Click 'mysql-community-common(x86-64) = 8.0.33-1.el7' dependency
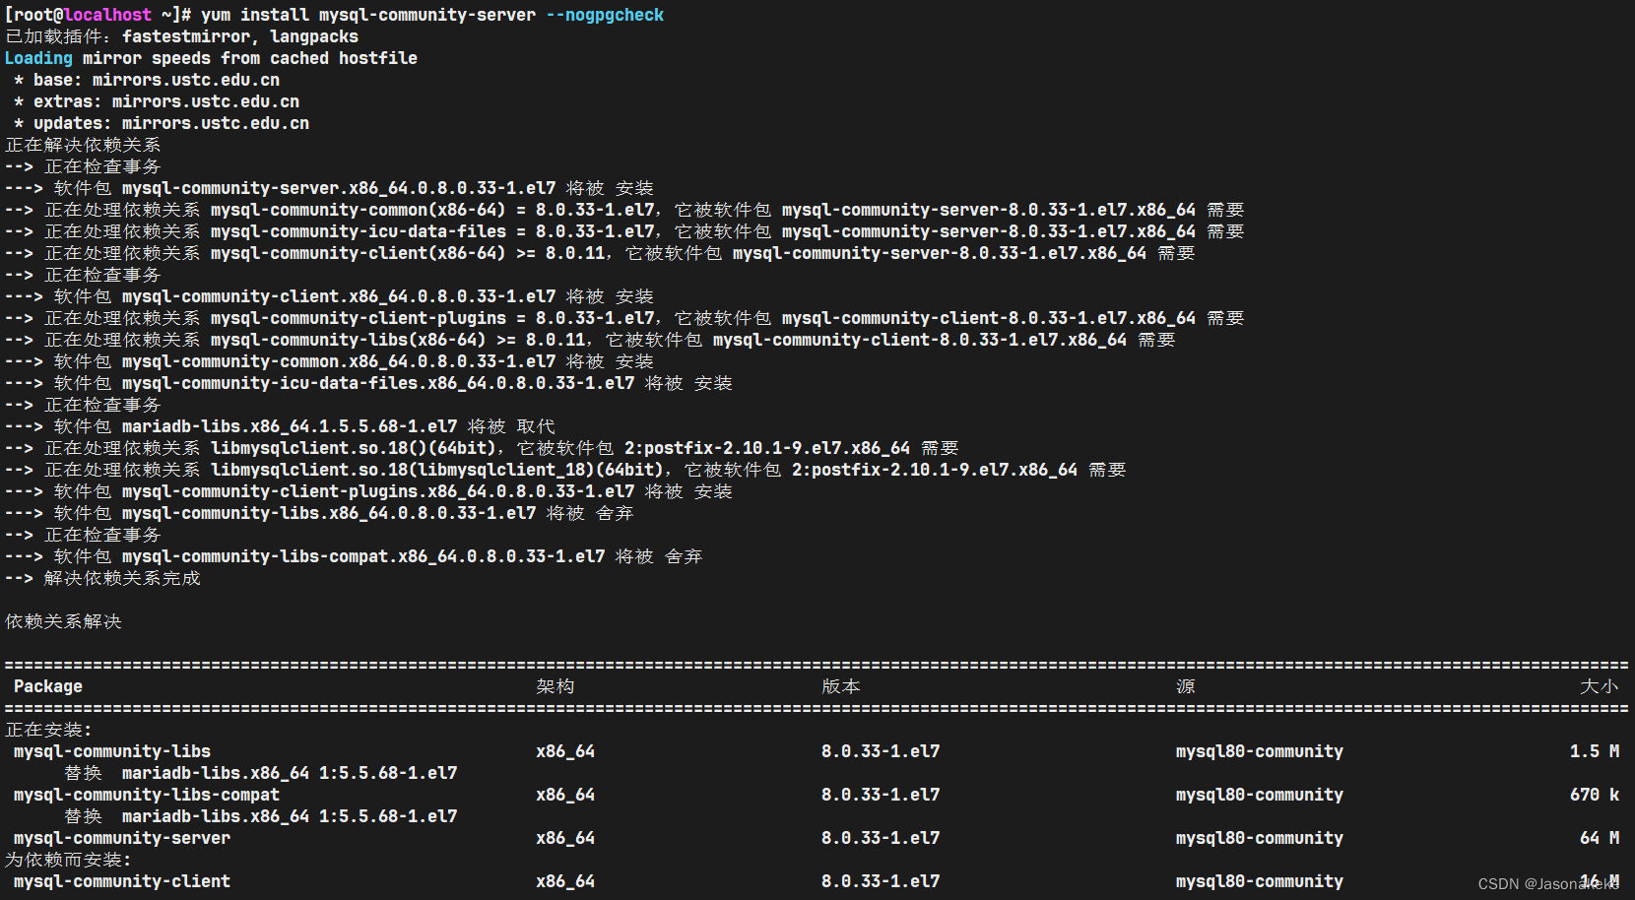Image resolution: width=1635 pixels, height=900 pixels. point(432,210)
